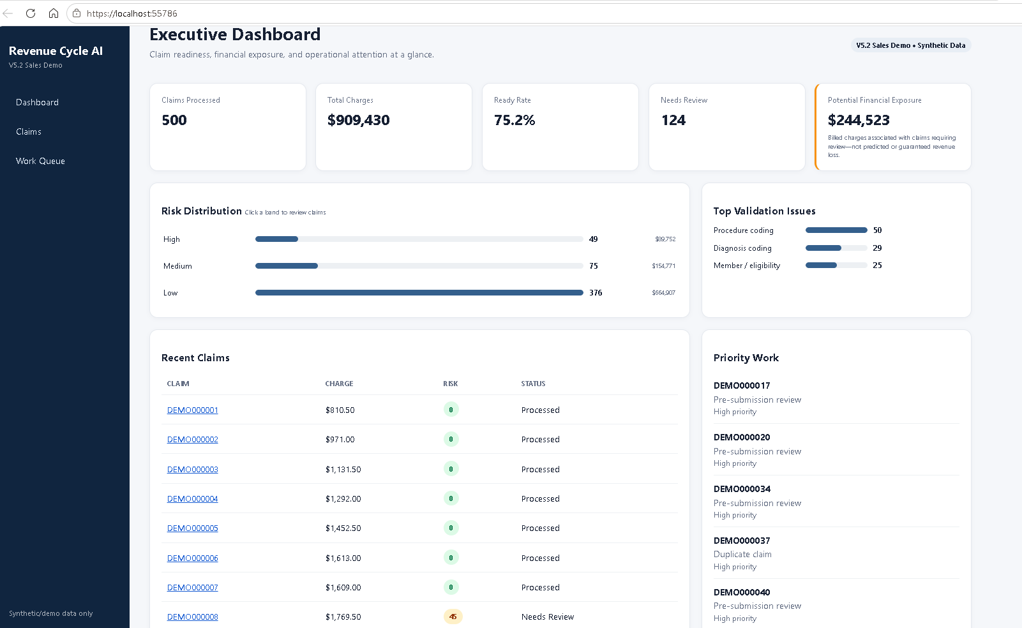
Task: Click the Ready Rate 75.2% card
Action: tap(560, 127)
